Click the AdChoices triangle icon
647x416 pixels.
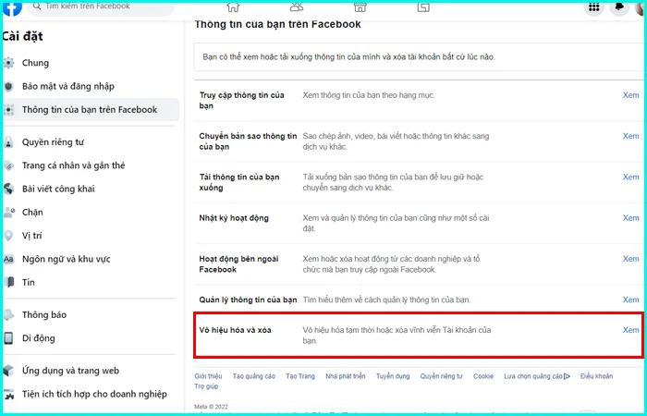567,376
